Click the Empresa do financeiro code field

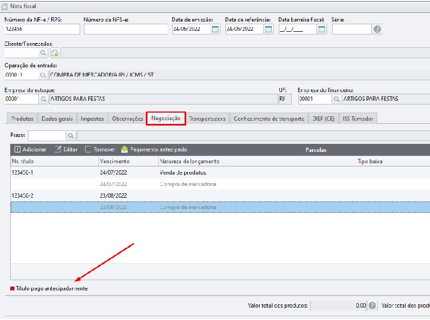315,99
